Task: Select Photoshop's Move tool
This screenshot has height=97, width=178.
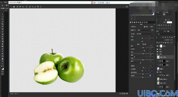Action: tap(2, 14)
